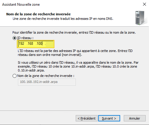The width and height of the screenshot is (149, 125).
Task: Click the Assistant Nouvelle zone title bar
Action: pyautogui.click(x=70, y=5)
